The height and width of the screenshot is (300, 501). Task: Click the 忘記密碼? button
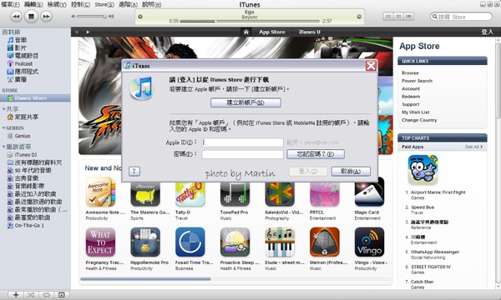pyautogui.click(x=316, y=154)
